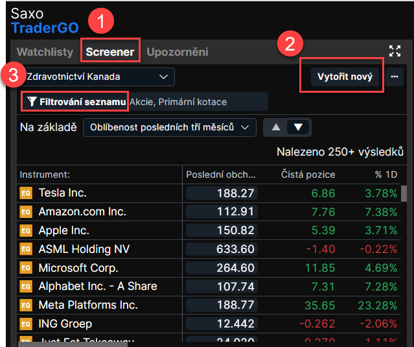Click the EQ icon next to ASML Holding NV

[26, 249]
